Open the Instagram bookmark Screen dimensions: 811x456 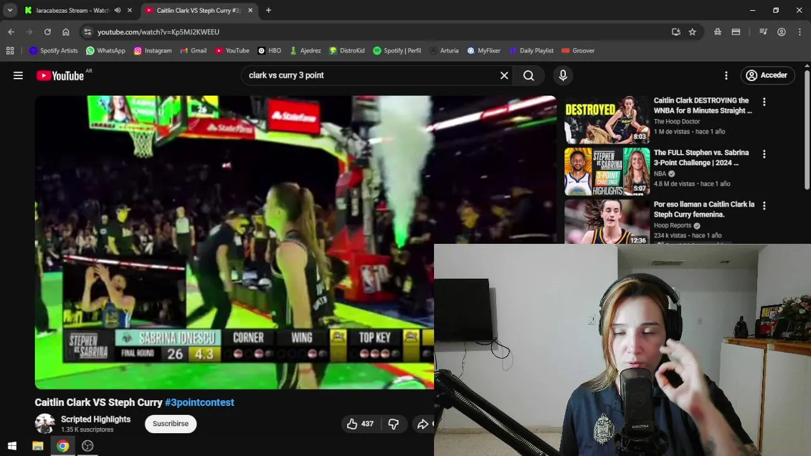[153, 51]
